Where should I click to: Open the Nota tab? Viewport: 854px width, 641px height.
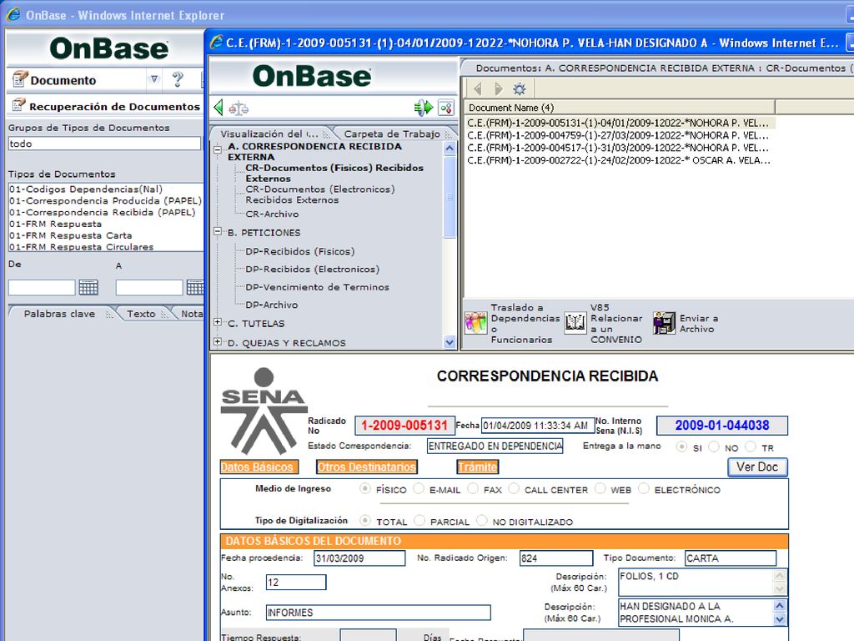[x=192, y=314]
